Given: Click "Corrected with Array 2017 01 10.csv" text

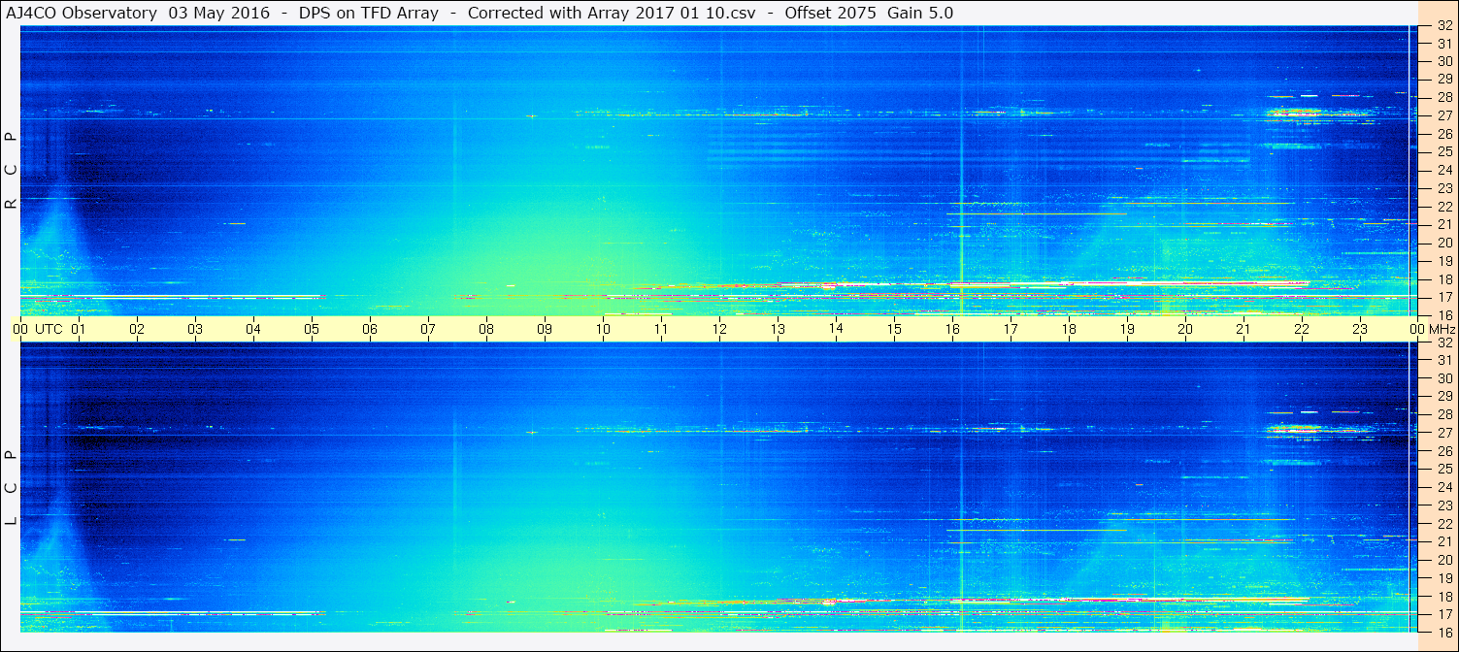Looking at the screenshot, I should pyautogui.click(x=612, y=13).
